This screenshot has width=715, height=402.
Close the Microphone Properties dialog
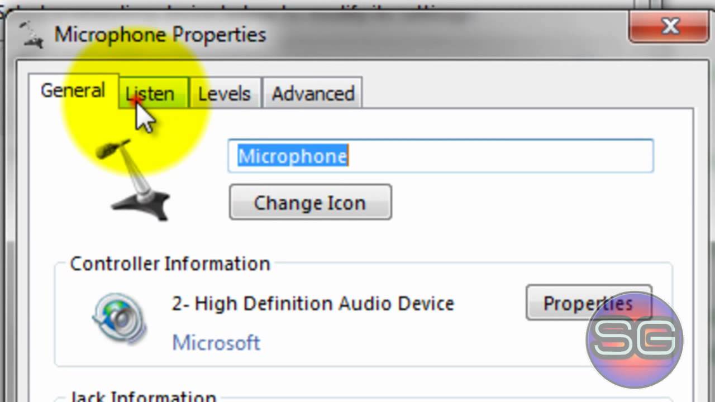click(669, 26)
